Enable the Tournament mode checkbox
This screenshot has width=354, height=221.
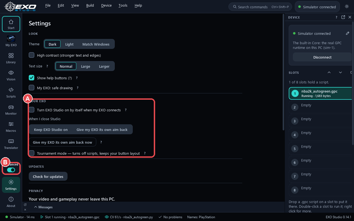[32, 153]
